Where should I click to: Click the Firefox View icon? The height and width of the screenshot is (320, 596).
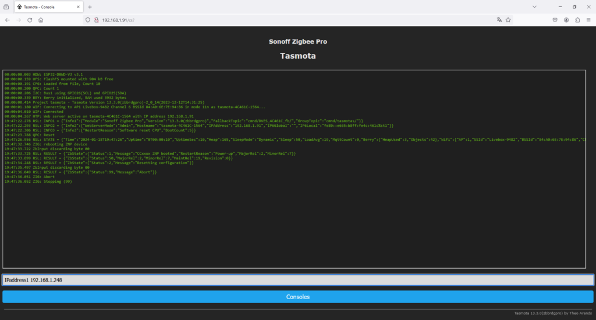(6, 6)
